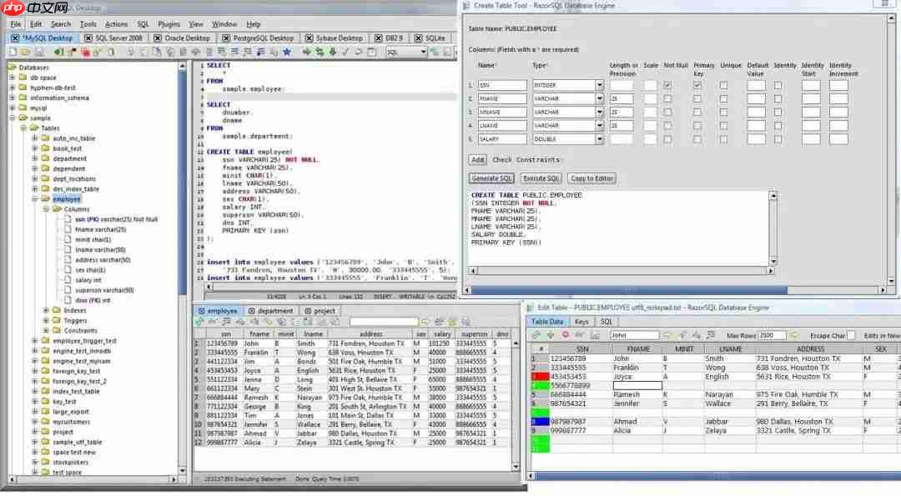Screen dimensions: 901x496
Task: Click the red delete-row icon in Edit Table window
Action: 565,334
